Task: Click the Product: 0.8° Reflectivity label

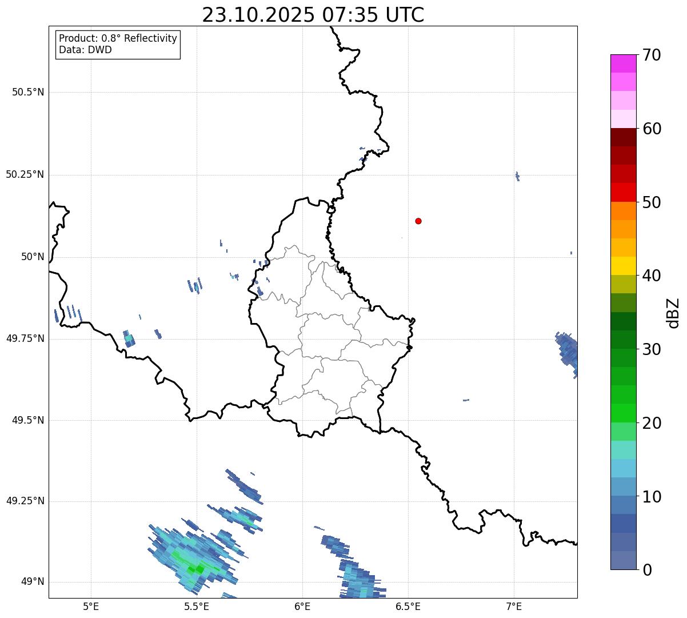Action: 118,38
